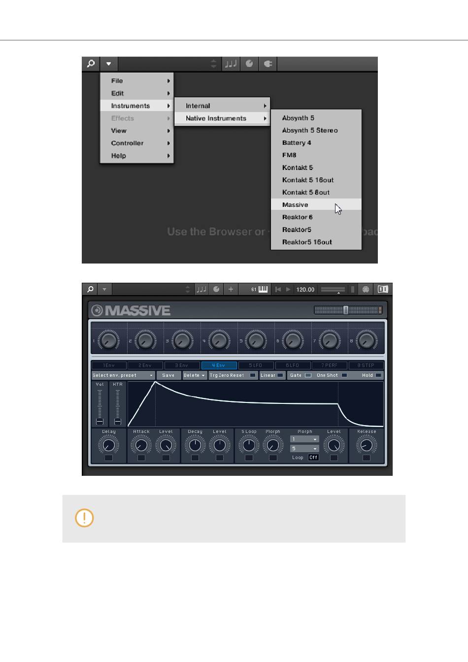Open the Native Instruments logo at header right
Image resolution: width=468 pixels, height=662 pixels.
pyautogui.click(x=383, y=289)
